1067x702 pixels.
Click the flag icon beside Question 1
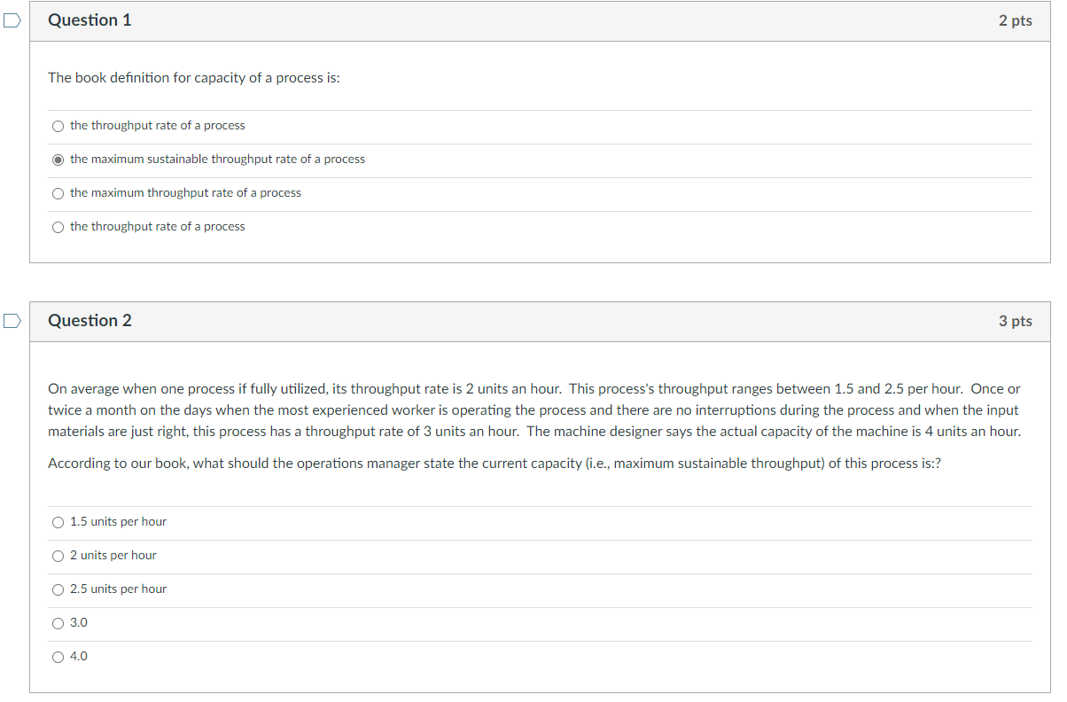click(x=12, y=19)
